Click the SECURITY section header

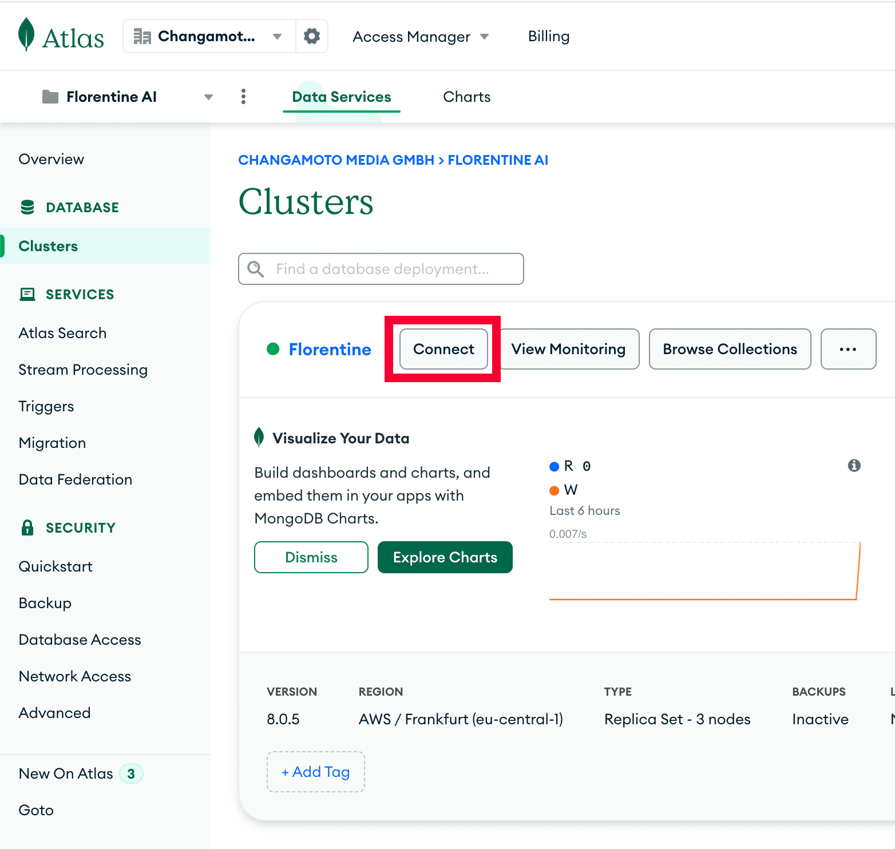[x=81, y=527]
